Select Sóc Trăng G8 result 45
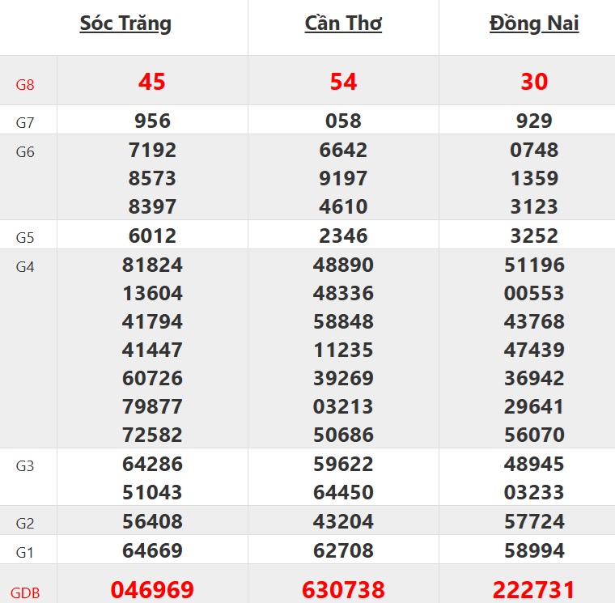 coord(152,81)
